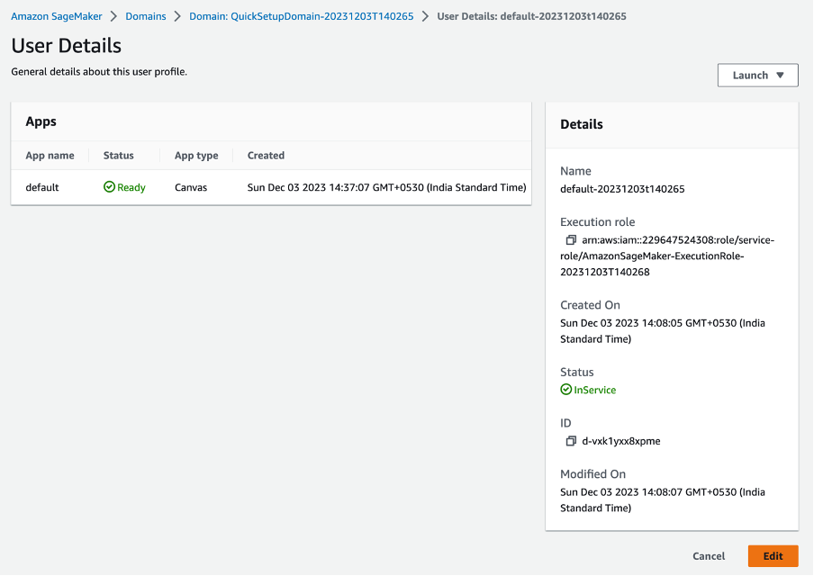This screenshot has width=814, height=576.
Task: Click the current breadcrumb User Details: default-20231203t140265
Action: tap(531, 16)
